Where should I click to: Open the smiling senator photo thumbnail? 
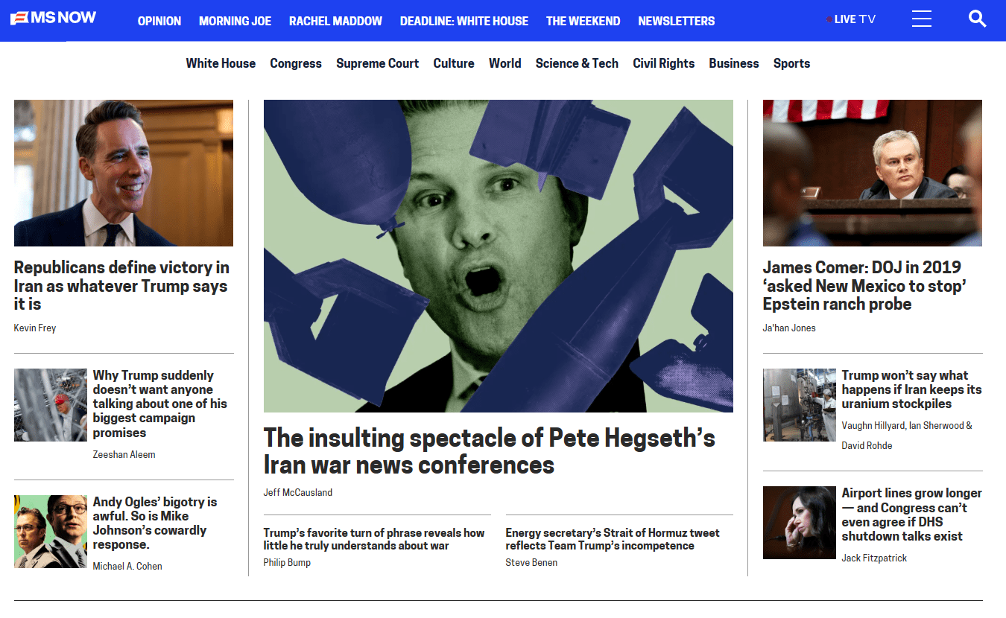(x=124, y=173)
